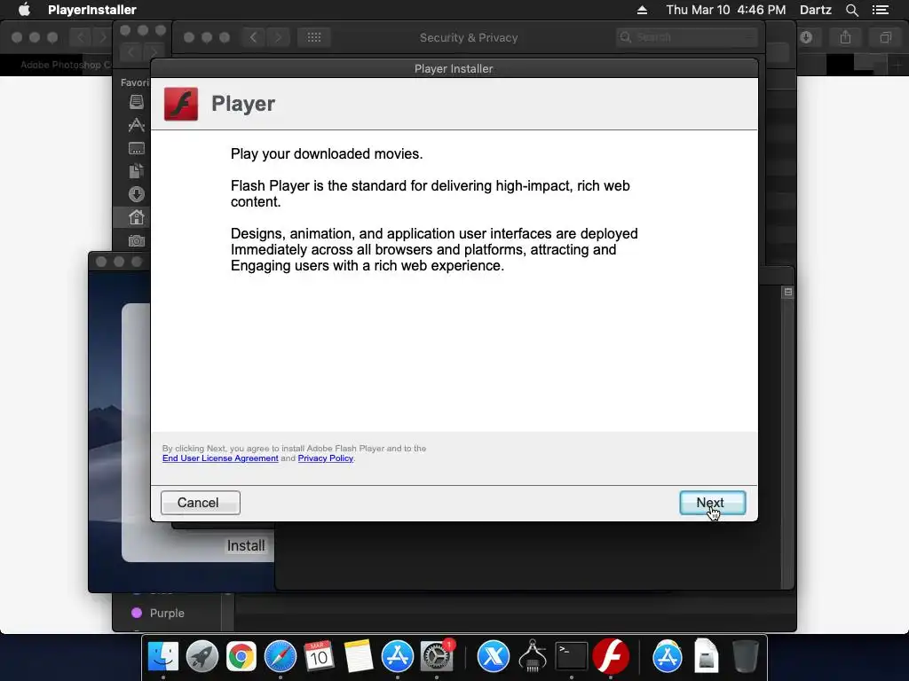
Task: Open the blue X app in Dock
Action: (x=494, y=657)
